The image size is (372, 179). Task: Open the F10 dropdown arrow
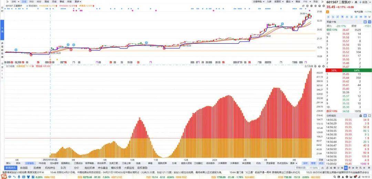pos(309,2)
